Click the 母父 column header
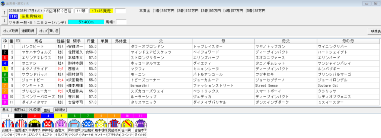381x138 pixels. pyautogui.click(x=286, y=41)
